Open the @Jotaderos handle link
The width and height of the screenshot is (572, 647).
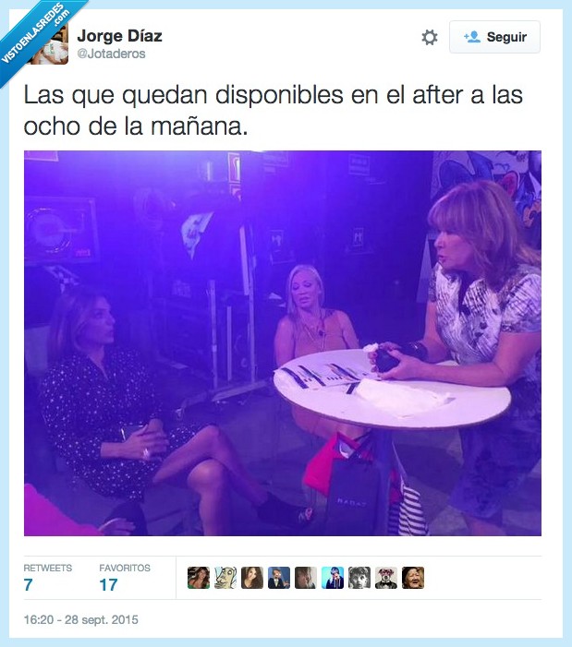111,54
